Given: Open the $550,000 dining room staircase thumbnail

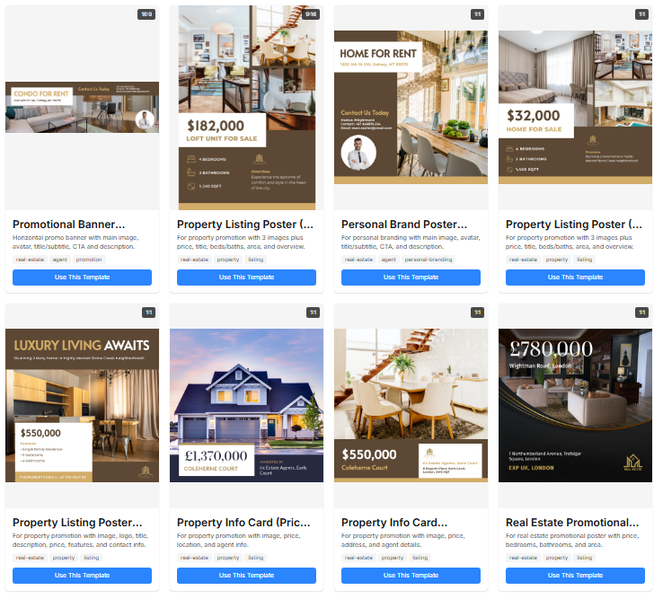Looking at the screenshot, I should pos(411,405).
